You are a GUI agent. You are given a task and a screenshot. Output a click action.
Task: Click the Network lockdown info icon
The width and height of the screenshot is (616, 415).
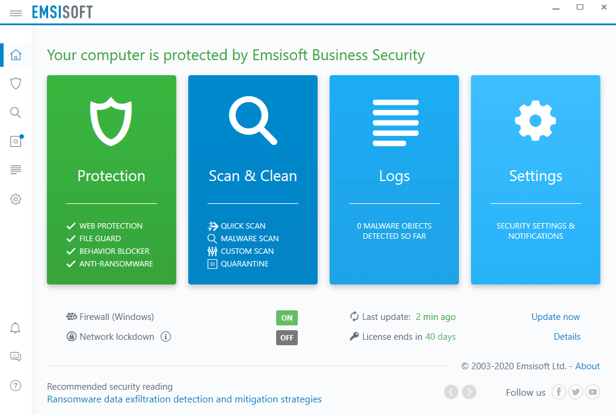166,337
